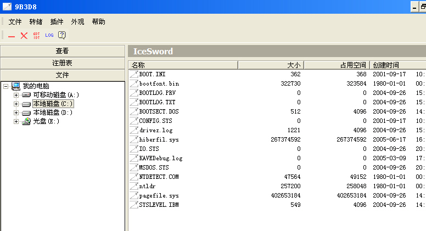Screen dimensions: 426x231
Task: Click the 文件 panel button
Action: click(63, 75)
